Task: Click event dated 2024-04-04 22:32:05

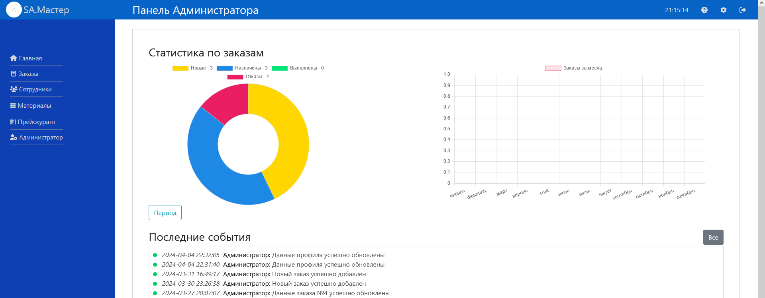Action: point(269,255)
